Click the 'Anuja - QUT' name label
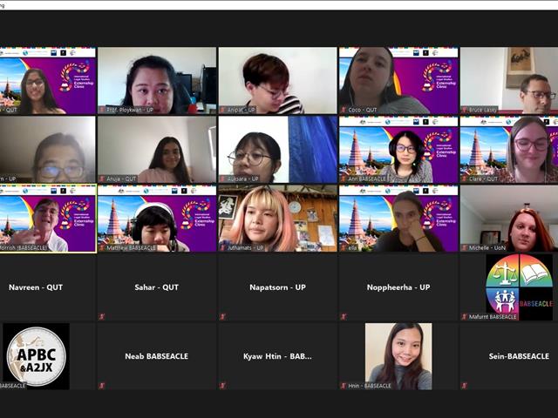 click(x=121, y=179)
